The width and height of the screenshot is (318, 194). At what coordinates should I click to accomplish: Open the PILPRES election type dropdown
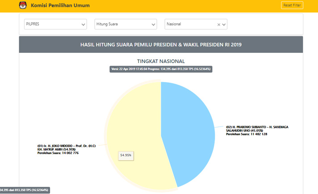pos(55,24)
